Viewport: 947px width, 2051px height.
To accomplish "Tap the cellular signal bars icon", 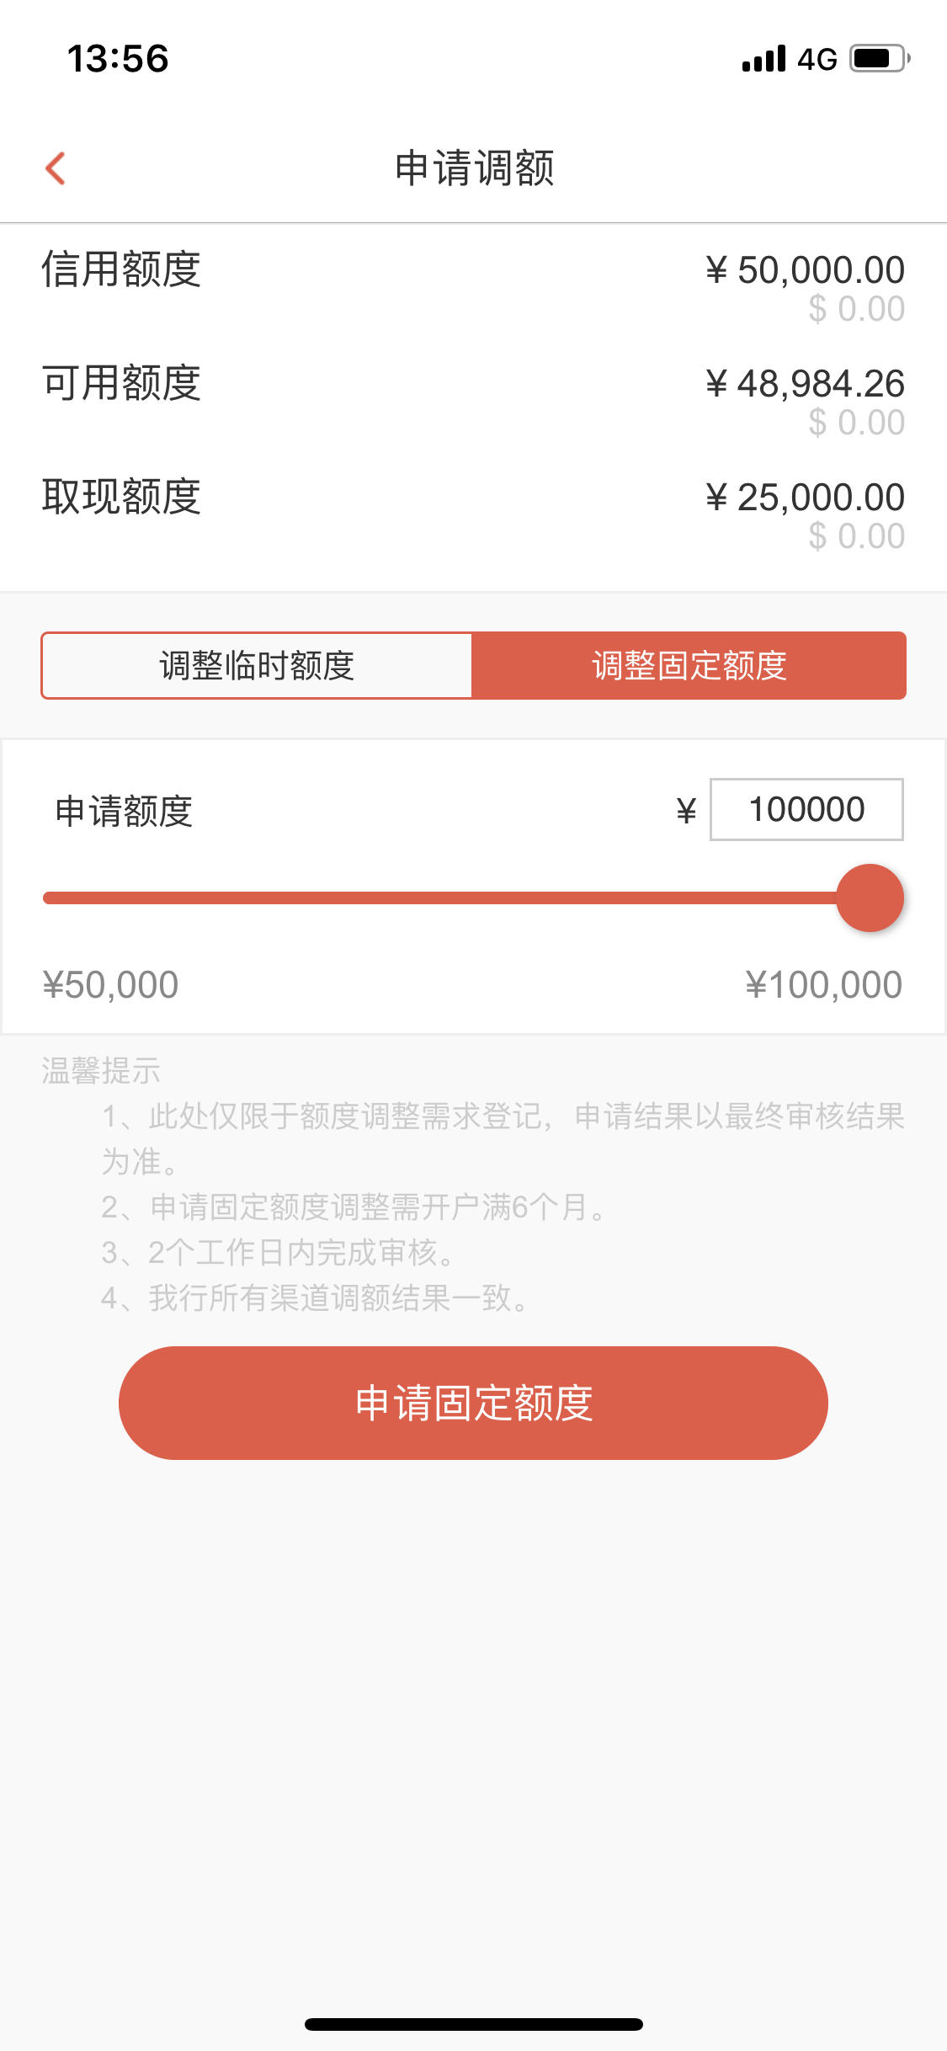I will pyautogui.click(x=763, y=58).
